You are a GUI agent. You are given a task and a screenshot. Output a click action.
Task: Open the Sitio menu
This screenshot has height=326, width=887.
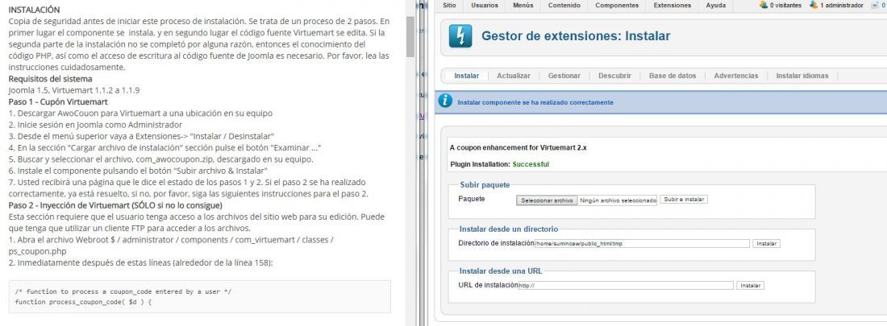click(449, 5)
